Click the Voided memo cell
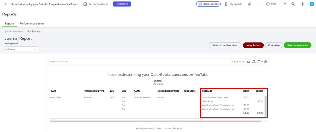The image size is (316, 132). 161,98
